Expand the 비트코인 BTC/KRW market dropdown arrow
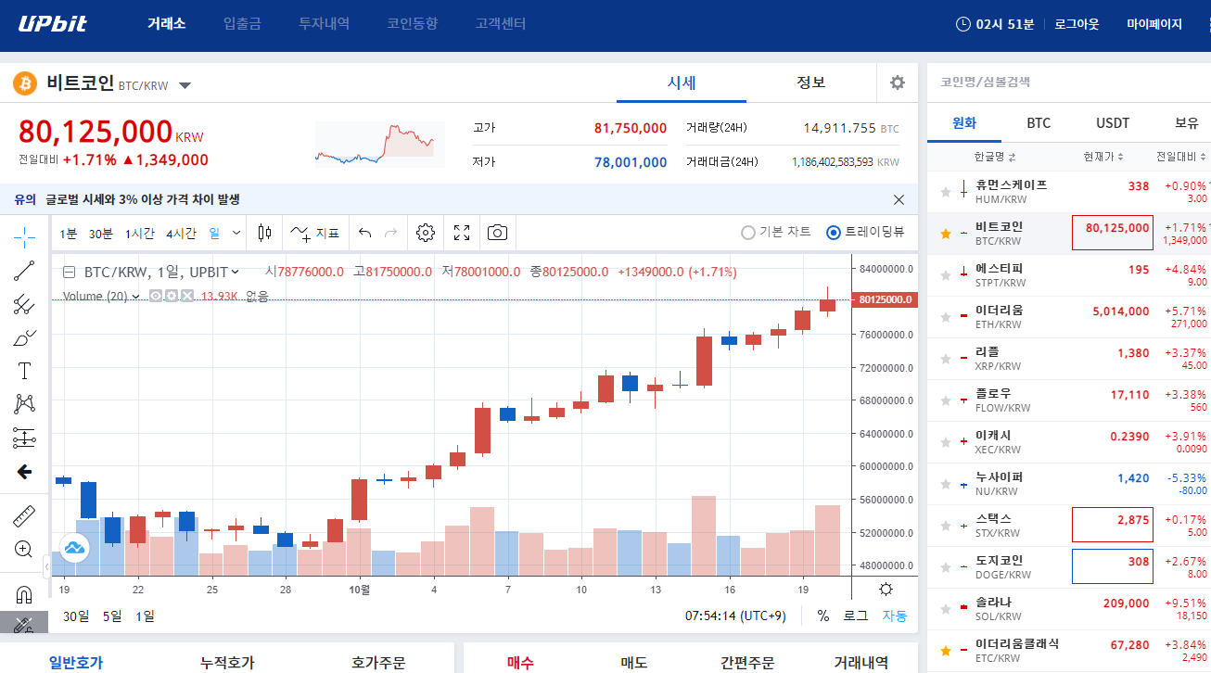 [185, 86]
